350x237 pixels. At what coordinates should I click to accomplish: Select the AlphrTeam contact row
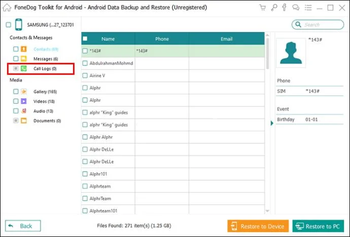pos(173,199)
